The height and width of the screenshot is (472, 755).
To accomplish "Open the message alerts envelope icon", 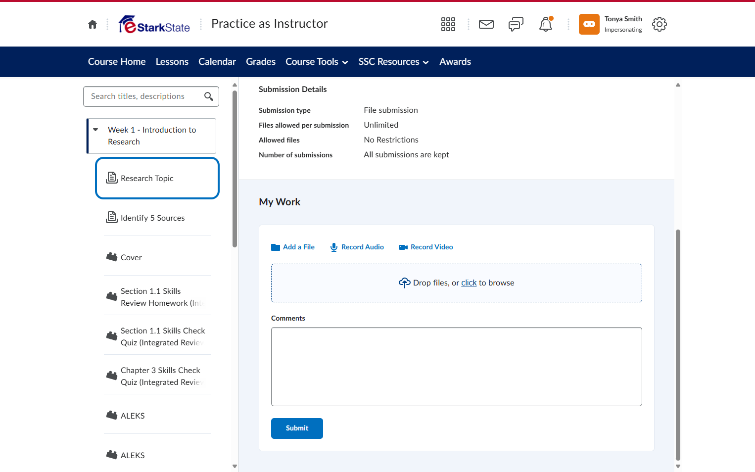I will [x=486, y=24].
